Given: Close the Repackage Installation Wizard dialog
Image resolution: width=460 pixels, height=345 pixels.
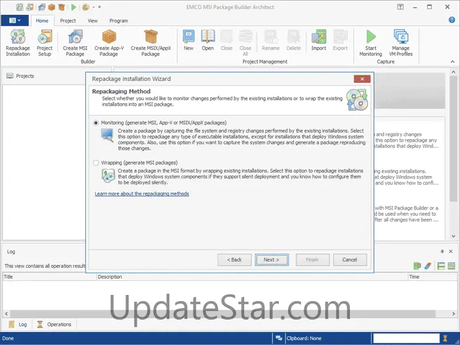Looking at the screenshot, I should click(362, 79).
